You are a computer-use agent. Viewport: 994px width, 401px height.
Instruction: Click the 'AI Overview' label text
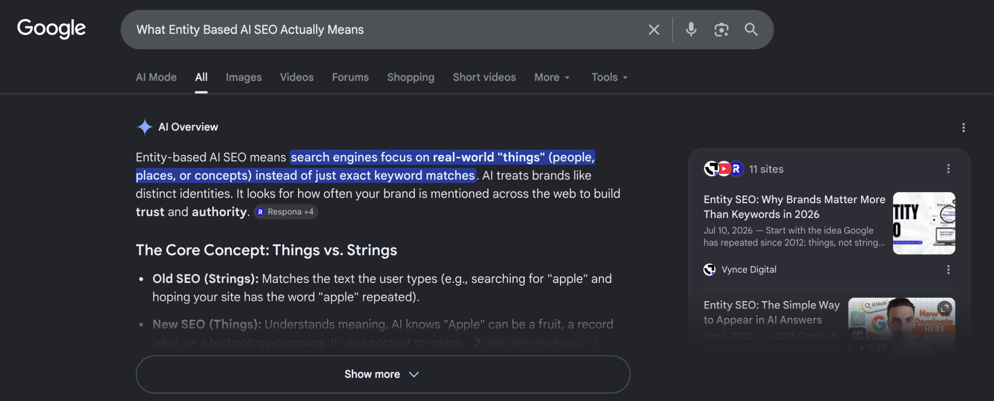[188, 127]
